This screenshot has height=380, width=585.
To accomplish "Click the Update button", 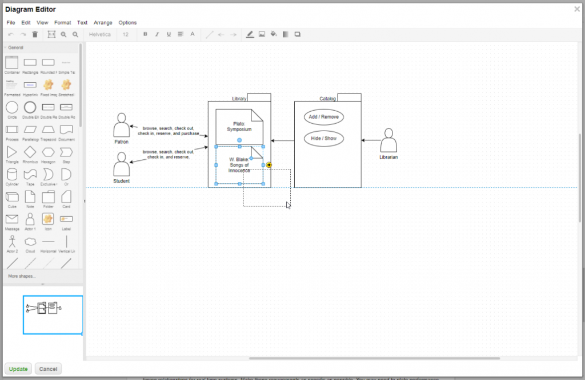I will pyautogui.click(x=18, y=369).
